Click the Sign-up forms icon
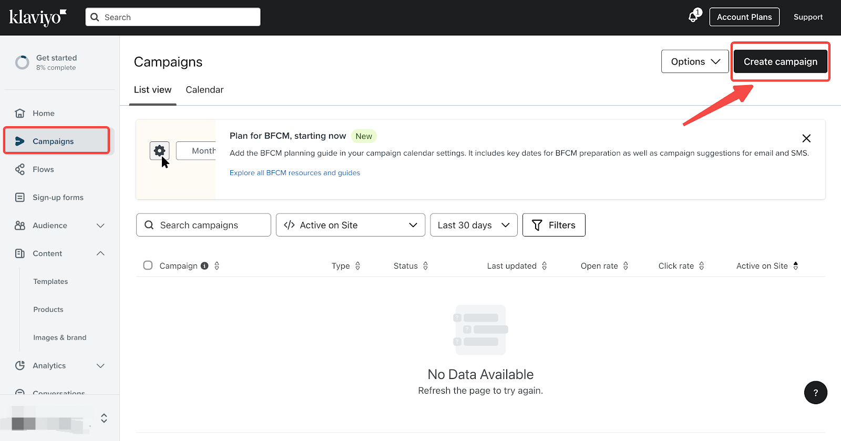 tap(20, 197)
